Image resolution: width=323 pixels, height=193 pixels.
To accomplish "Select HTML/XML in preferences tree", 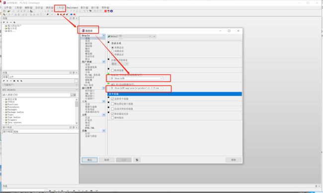I will pyautogui.click(x=89, y=128).
